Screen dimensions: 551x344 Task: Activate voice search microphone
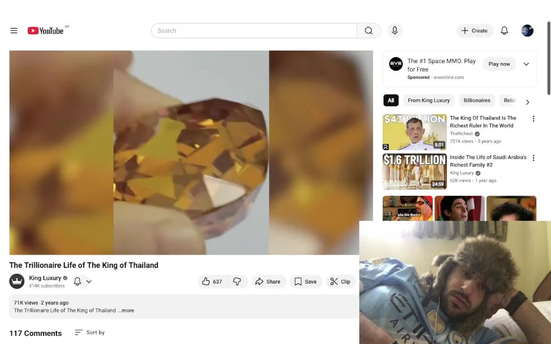395,31
